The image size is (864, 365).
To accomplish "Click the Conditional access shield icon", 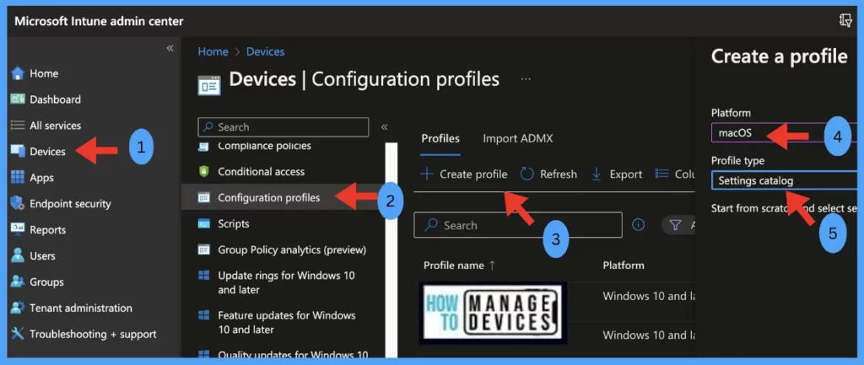I will (x=204, y=171).
